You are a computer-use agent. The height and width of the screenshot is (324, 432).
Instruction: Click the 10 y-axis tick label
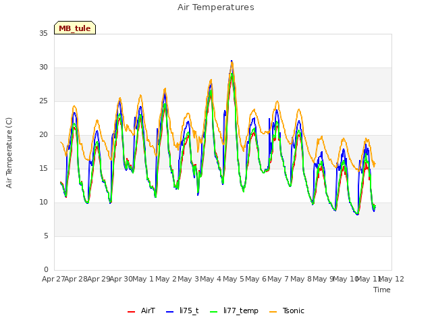(x=43, y=202)
